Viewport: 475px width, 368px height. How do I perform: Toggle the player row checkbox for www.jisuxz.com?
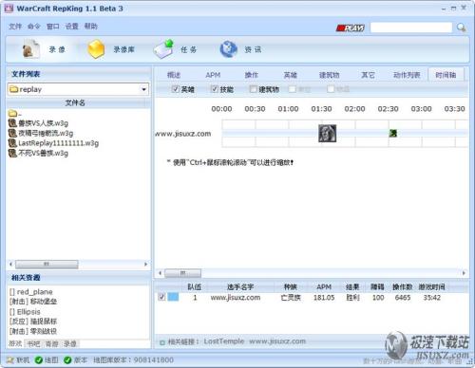point(161,297)
